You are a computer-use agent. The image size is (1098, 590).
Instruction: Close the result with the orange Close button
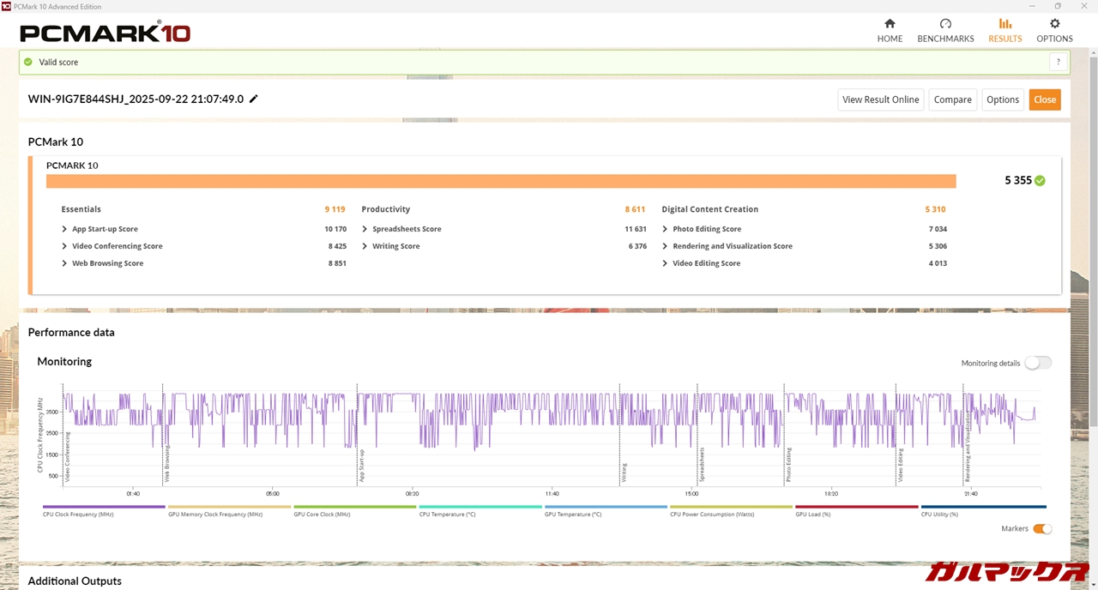tap(1045, 99)
